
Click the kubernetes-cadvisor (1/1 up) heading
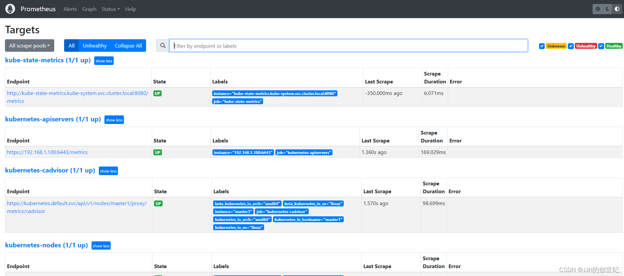coord(50,170)
